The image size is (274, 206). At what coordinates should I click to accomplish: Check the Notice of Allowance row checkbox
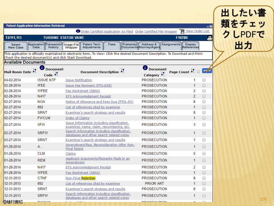click(204, 102)
